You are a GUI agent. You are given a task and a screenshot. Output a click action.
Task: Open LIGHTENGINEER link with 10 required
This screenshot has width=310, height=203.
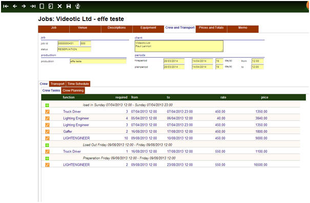pos(76,138)
